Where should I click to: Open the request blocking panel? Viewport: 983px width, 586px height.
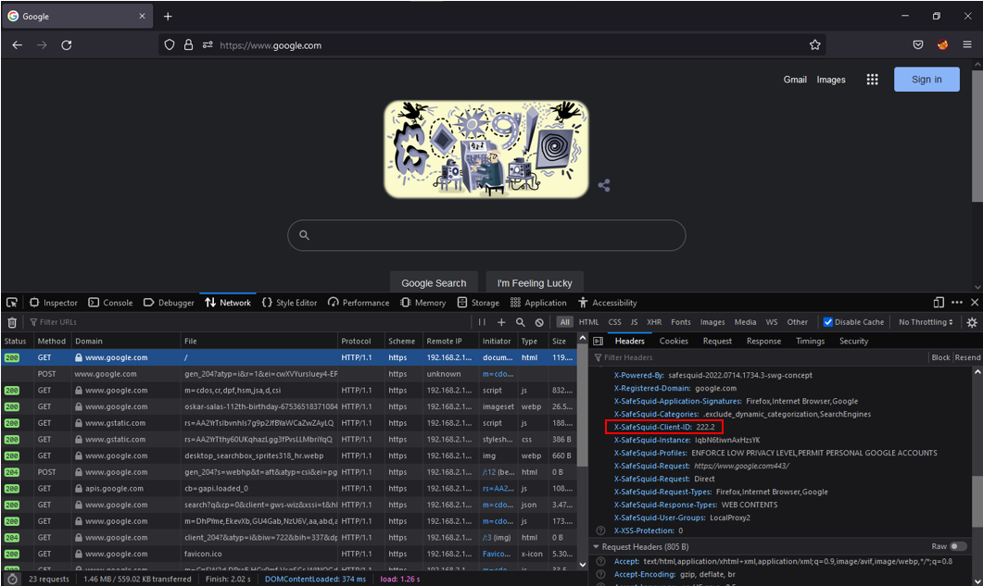[539, 322]
